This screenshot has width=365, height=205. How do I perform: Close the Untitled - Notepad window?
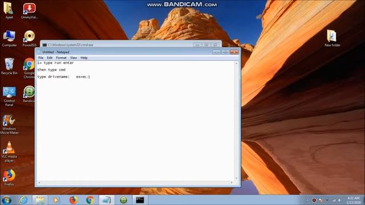pyautogui.click(x=234, y=52)
